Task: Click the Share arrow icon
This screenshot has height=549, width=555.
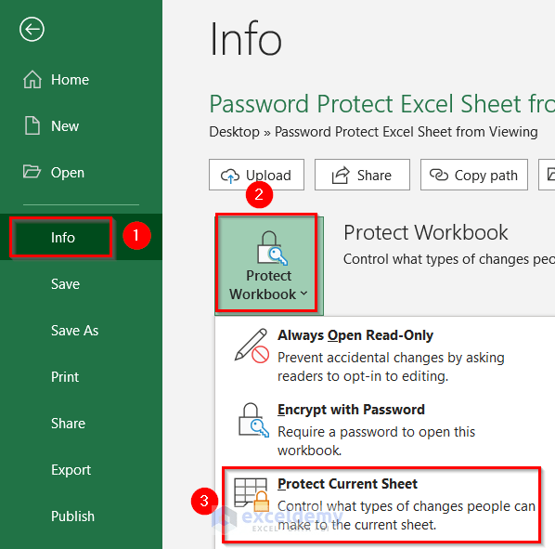Action: coord(341,176)
